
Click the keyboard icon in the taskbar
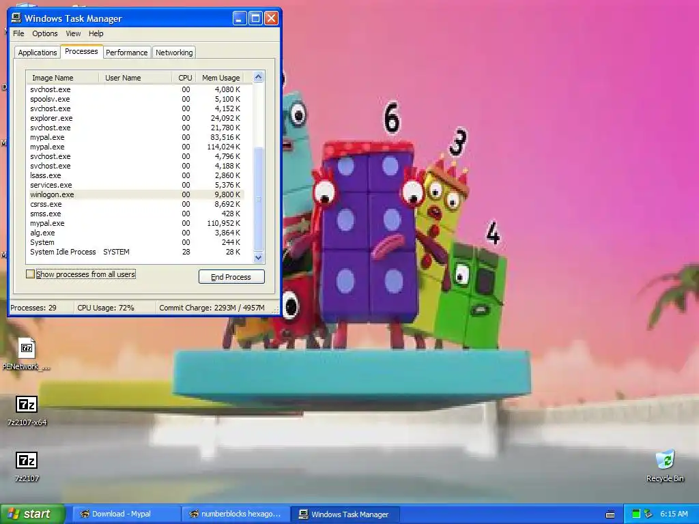pos(610,514)
